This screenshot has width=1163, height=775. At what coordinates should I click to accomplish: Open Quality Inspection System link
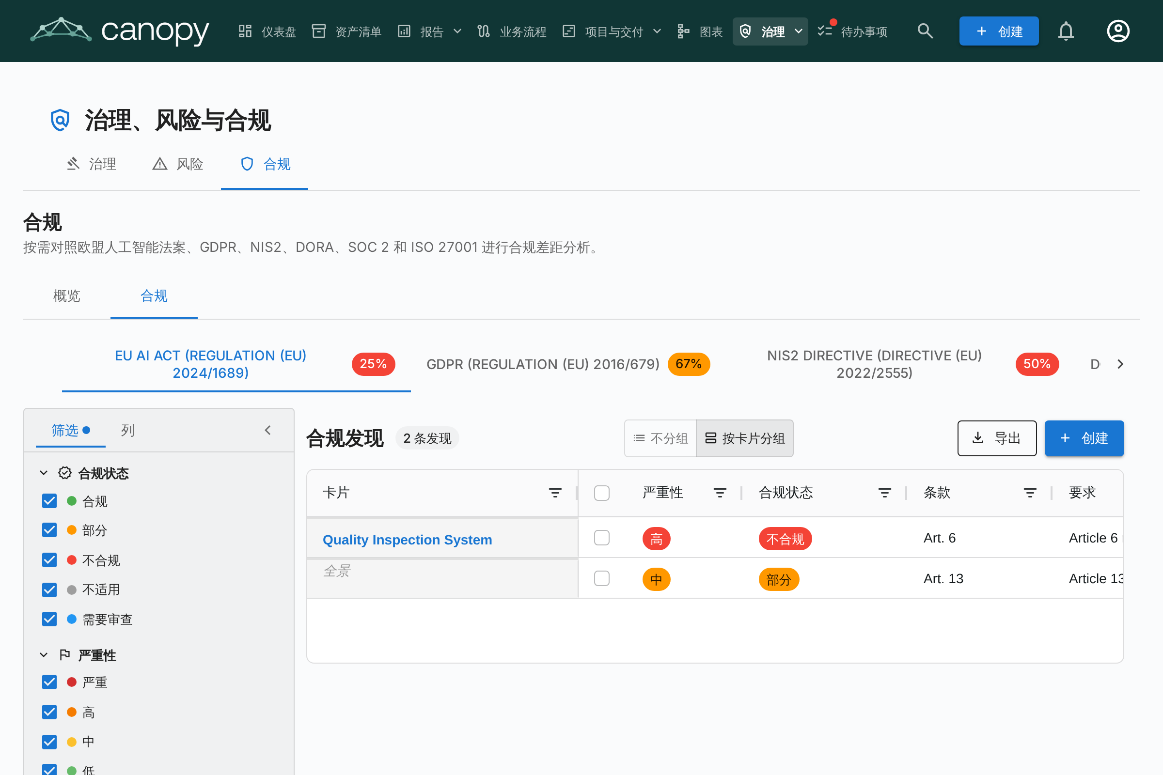407,539
